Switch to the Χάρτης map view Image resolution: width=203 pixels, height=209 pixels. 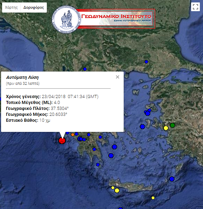click(11, 7)
